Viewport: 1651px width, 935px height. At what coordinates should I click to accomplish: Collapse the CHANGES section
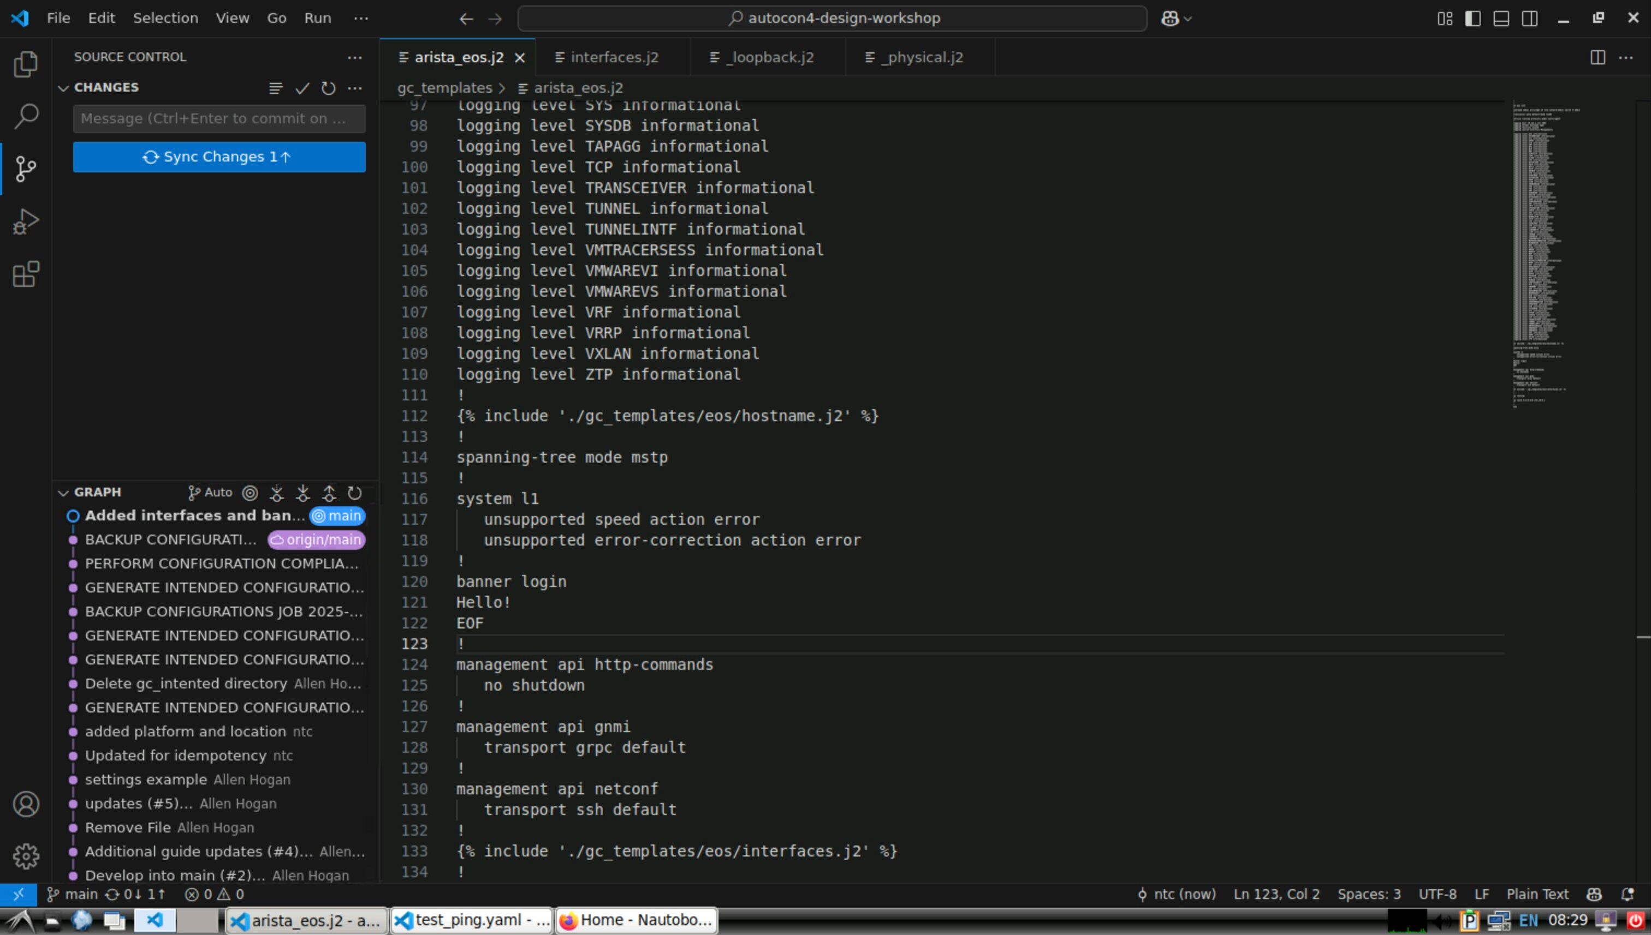[x=63, y=88]
